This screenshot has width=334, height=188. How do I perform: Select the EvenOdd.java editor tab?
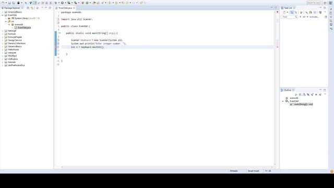pyautogui.click(x=65, y=8)
